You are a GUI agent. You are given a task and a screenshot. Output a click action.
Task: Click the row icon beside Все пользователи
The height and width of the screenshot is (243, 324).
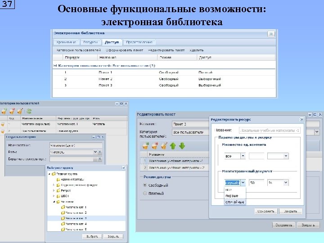[3, 131]
